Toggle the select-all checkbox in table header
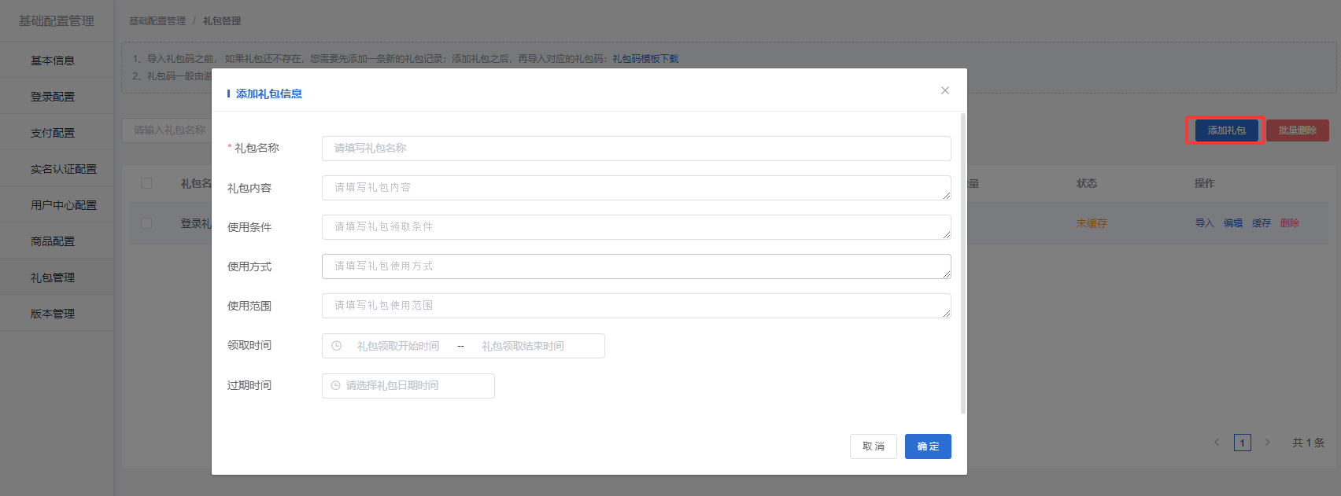Image resolution: width=1341 pixels, height=496 pixels. pyautogui.click(x=146, y=183)
